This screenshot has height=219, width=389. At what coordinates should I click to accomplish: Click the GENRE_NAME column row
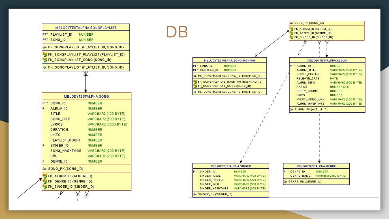300,176
